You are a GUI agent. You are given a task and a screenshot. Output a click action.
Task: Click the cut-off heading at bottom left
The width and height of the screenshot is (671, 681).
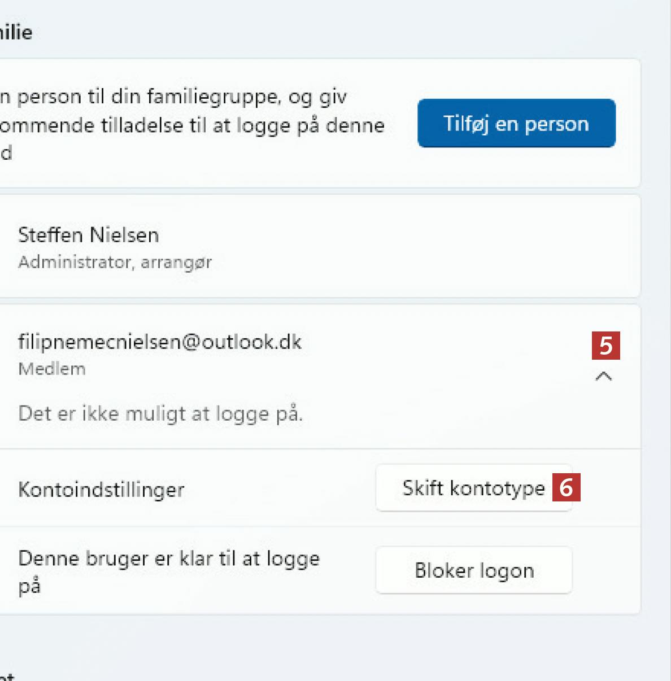click(x=7, y=675)
